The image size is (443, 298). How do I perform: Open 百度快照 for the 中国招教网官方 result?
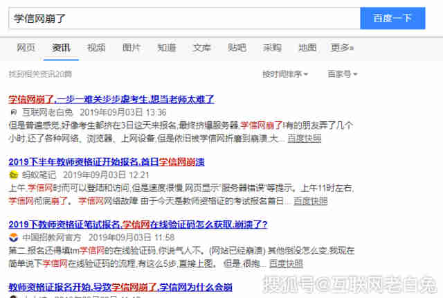point(286,264)
